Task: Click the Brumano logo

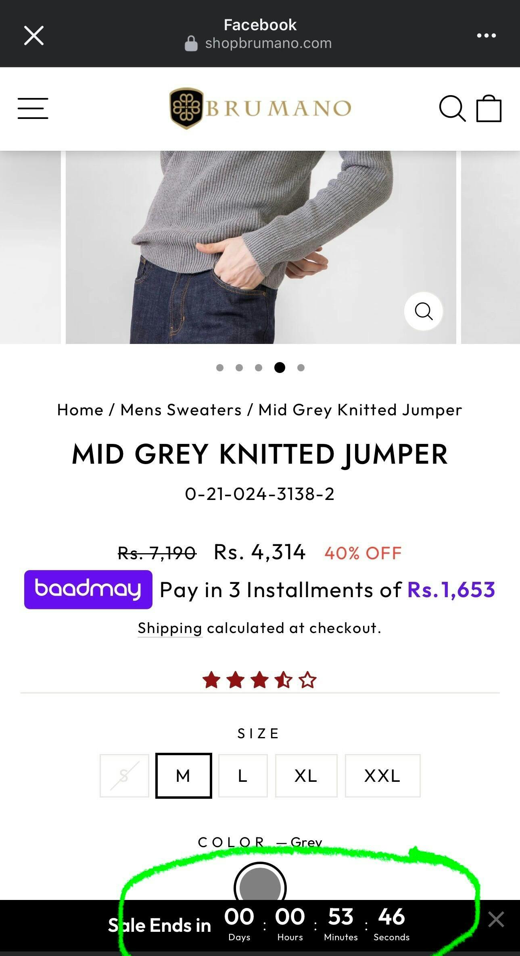Action: point(260,108)
